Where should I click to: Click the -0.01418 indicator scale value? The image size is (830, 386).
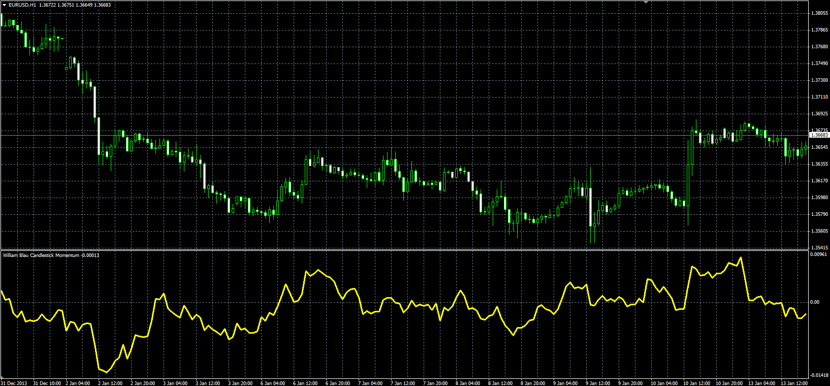click(819, 375)
